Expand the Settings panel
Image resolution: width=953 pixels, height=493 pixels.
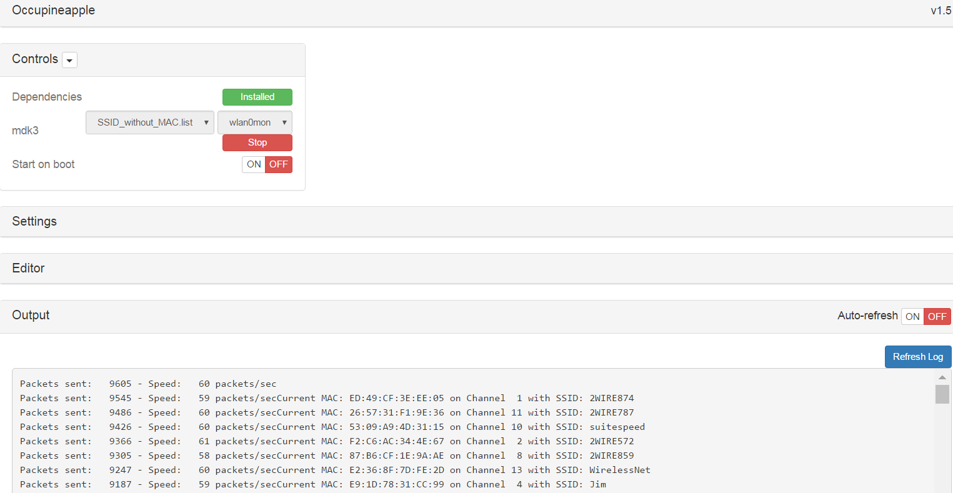[x=34, y=222]
